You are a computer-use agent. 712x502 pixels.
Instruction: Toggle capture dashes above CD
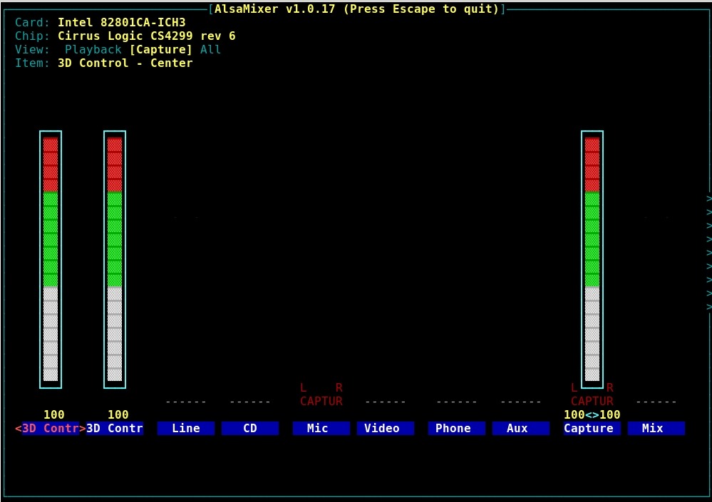coord(249,402)
